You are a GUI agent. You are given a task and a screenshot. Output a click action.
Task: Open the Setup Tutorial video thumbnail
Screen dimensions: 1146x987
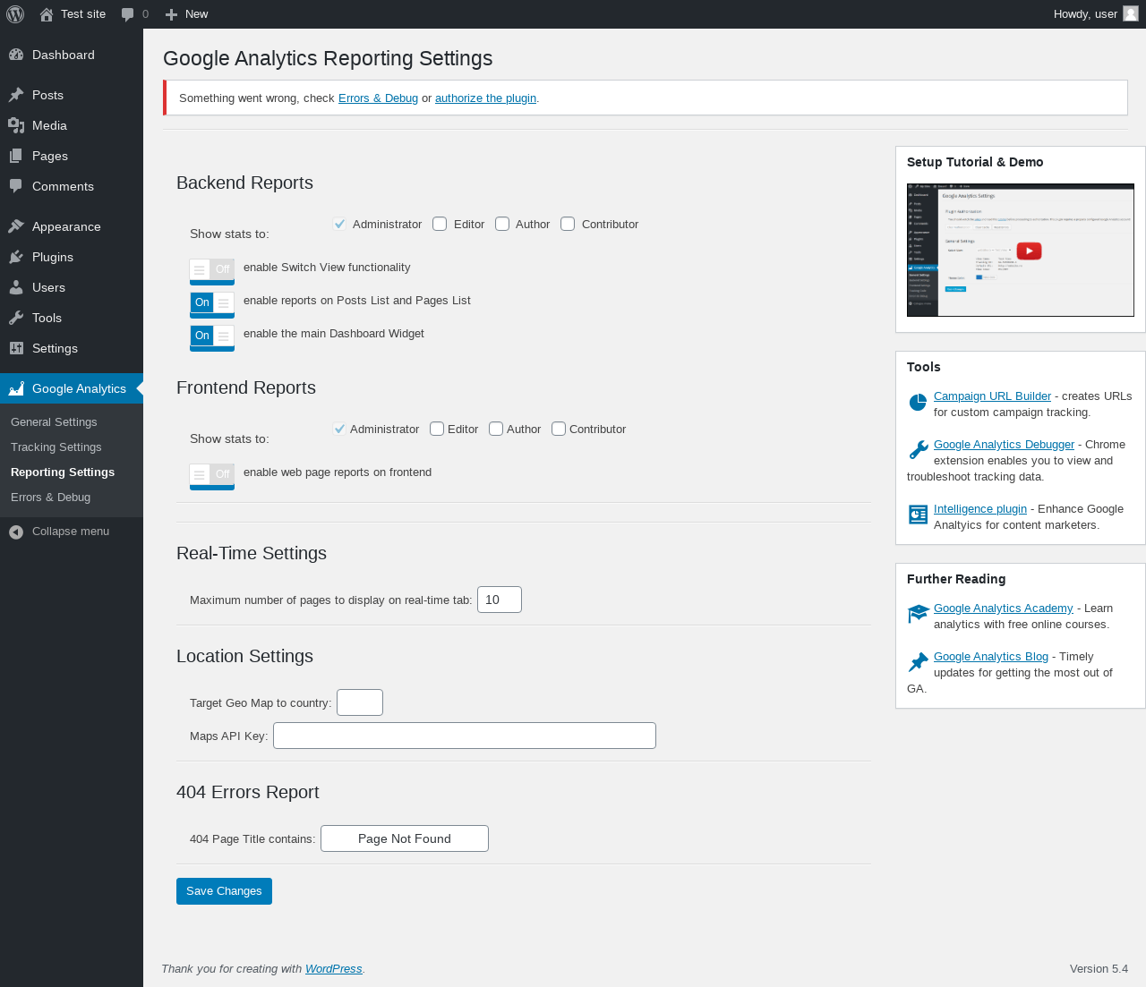coord(1021,251)
